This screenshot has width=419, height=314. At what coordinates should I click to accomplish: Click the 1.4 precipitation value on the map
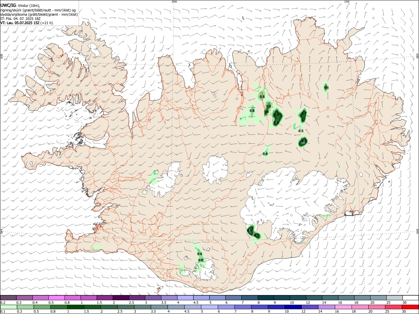click(x=266, y=112)
